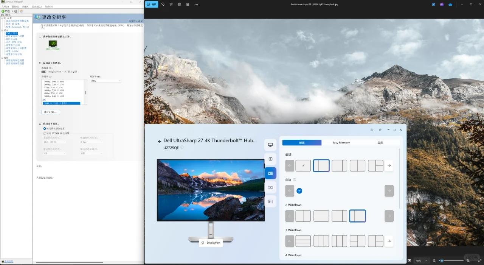Select the 使用 NVIDIA 颜色设置 radio button
Screen dimensions: 484x265
(45, 133)
